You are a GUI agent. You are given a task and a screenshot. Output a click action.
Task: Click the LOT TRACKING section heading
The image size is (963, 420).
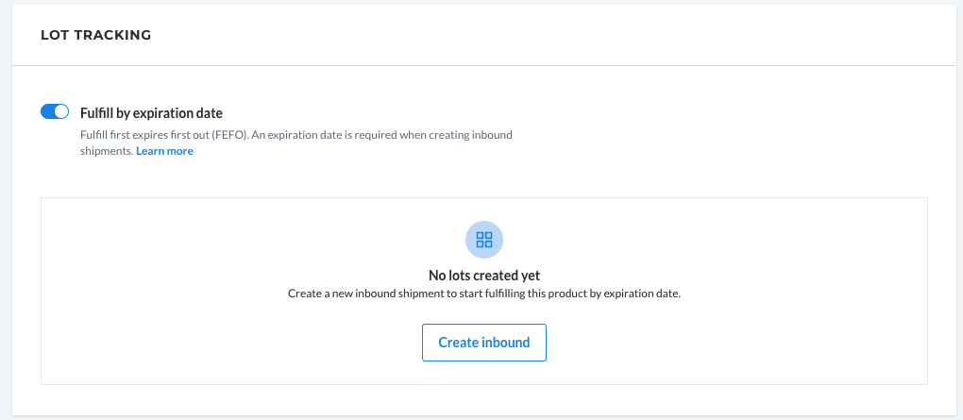pyautogui.click(x=95, y=36)
